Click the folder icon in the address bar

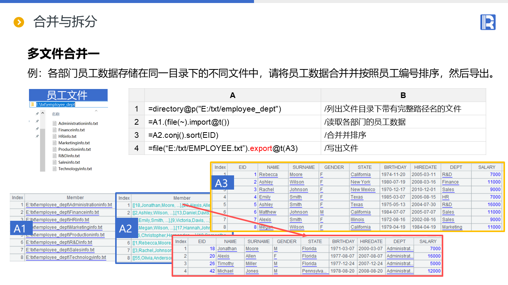tap(33, 104)
